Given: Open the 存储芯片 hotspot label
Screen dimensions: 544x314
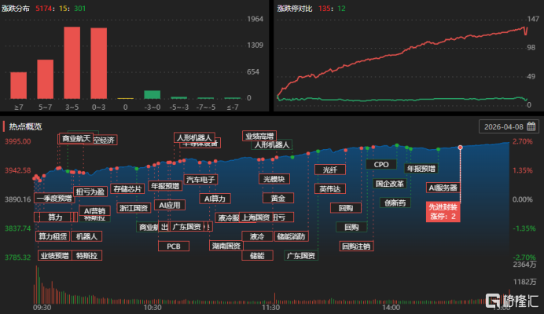Looking at the screenshot, I should [x=128, y=188].
